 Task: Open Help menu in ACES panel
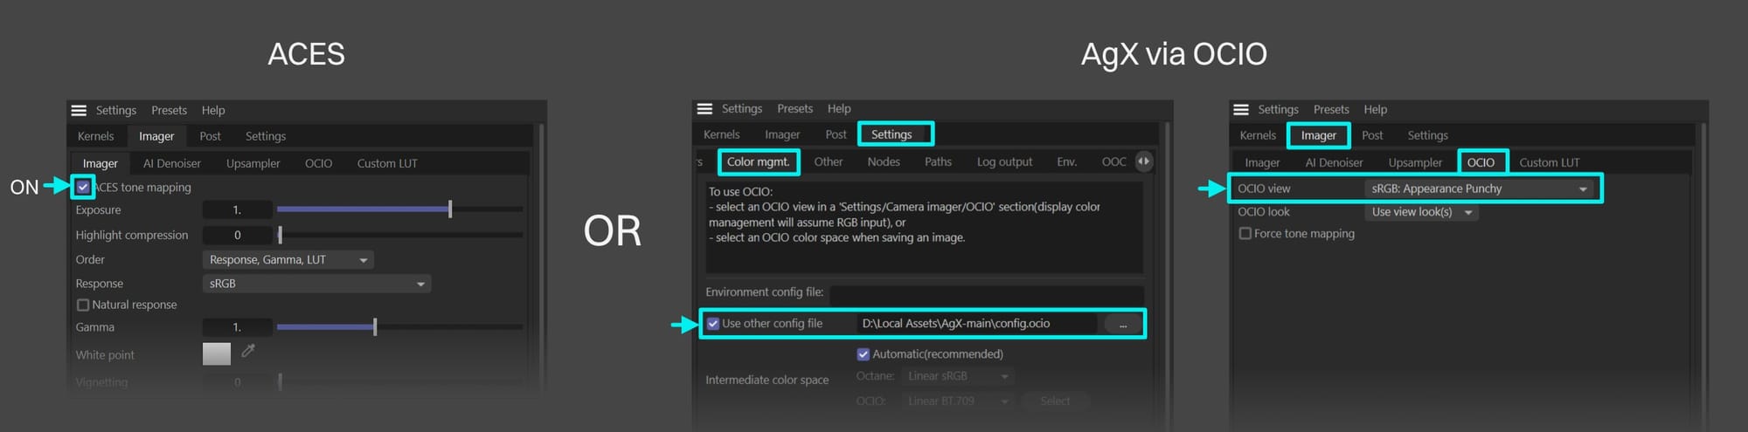click(x=213, y=111)
